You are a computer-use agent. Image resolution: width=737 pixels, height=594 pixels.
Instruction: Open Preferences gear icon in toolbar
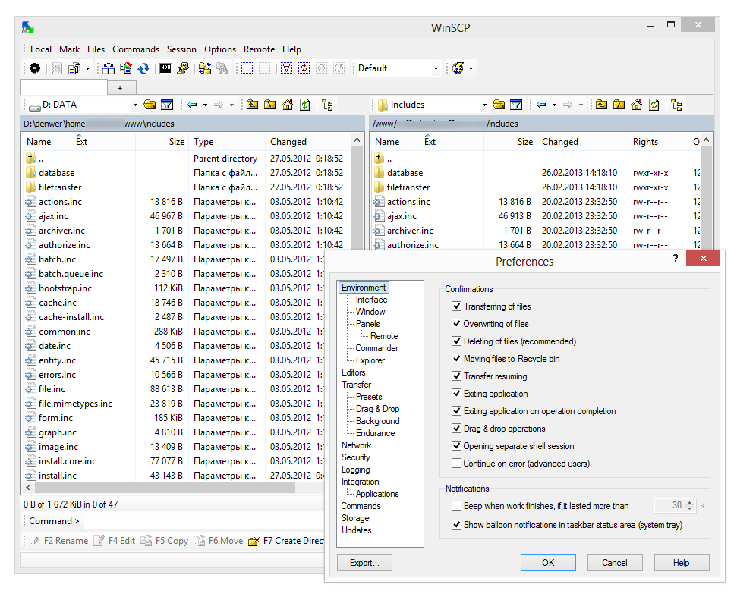point(35,68)
